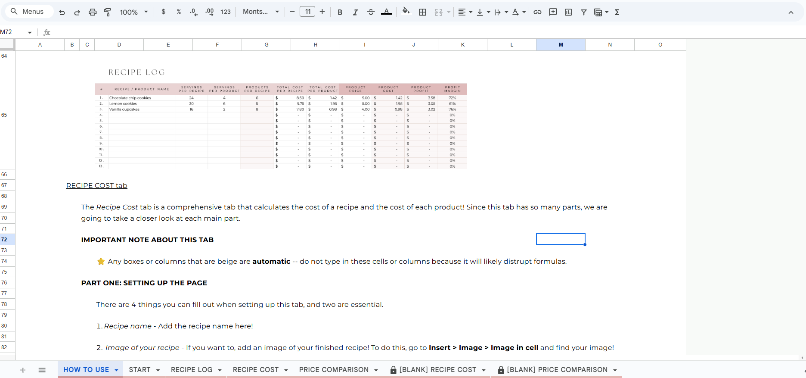This screenshot has height=378, width=806.
Task: Open the RECIPE LOG tab menu arrow
Action: click(220, 370)
